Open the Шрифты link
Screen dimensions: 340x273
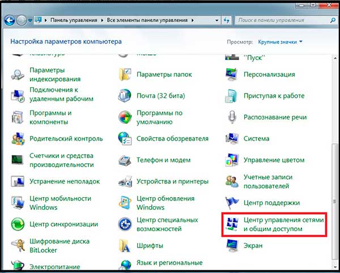point(150,246)
